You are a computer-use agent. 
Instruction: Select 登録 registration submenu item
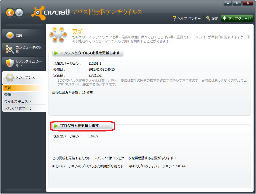click(24, 95)
